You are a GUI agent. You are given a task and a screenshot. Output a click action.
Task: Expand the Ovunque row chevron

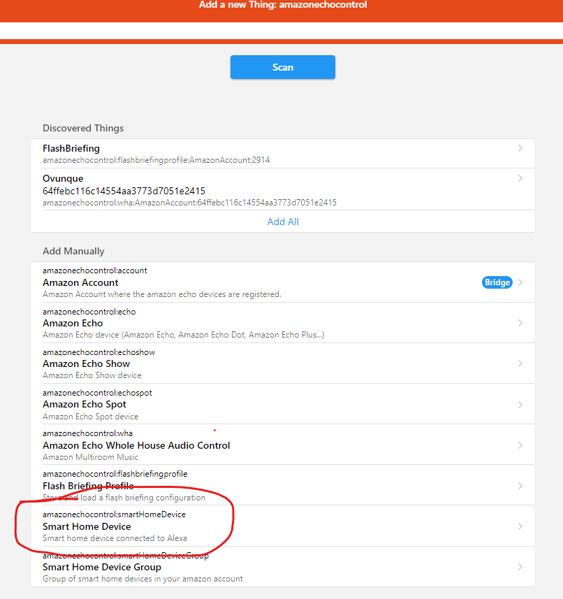[520, 179]
